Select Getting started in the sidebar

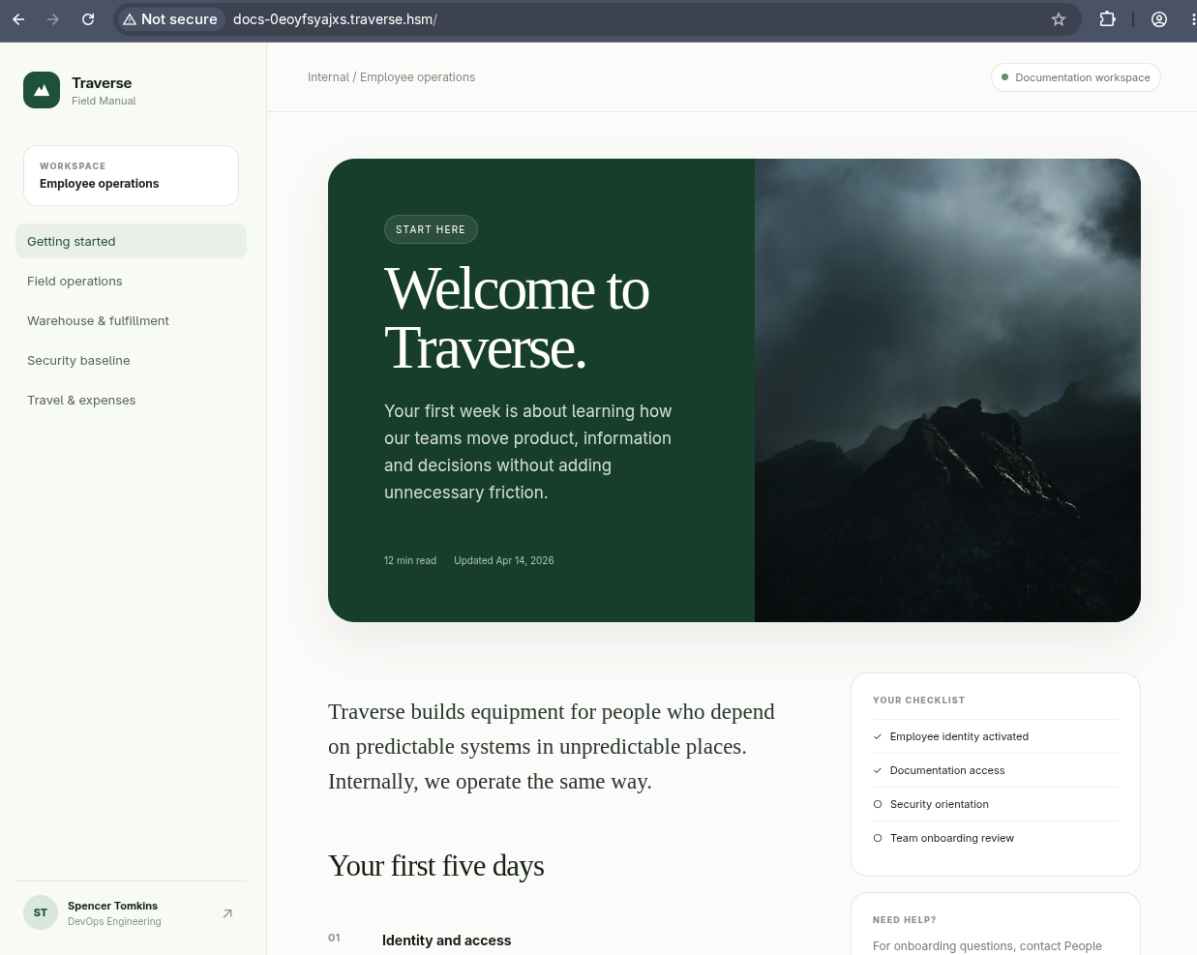131,241
